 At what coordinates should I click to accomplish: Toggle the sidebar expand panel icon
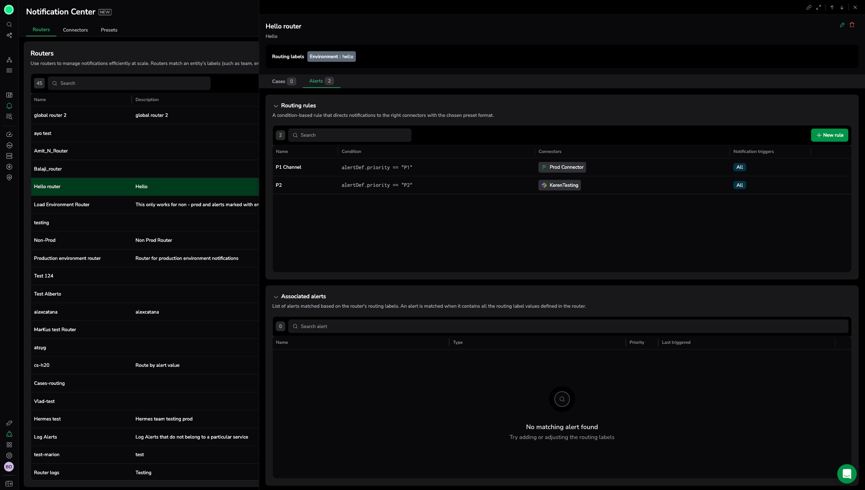tap(9, 484)
